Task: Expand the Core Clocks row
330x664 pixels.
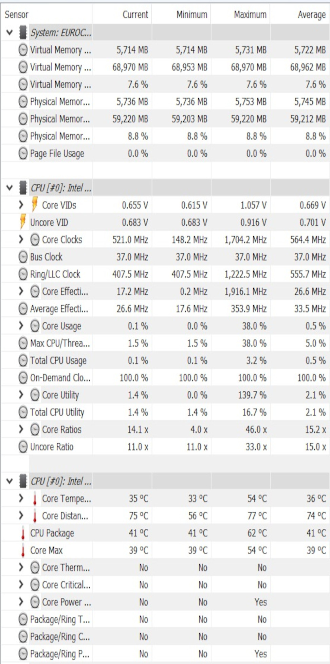Action: [x=21, y=240]
